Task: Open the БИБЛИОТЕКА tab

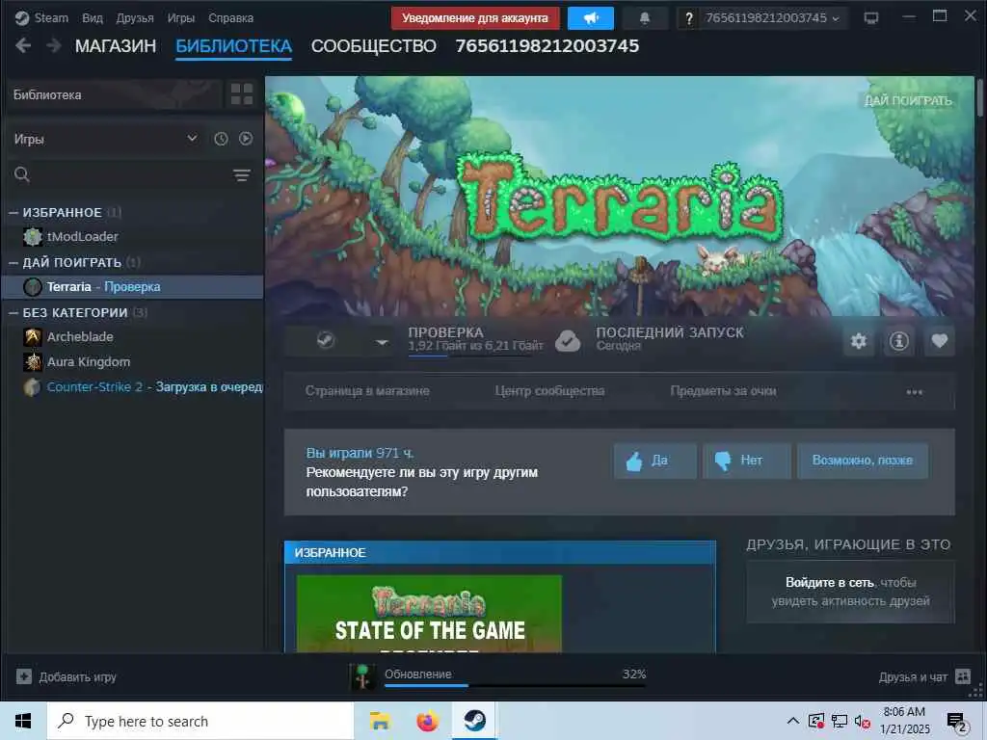Action: (x=233, y=46)
